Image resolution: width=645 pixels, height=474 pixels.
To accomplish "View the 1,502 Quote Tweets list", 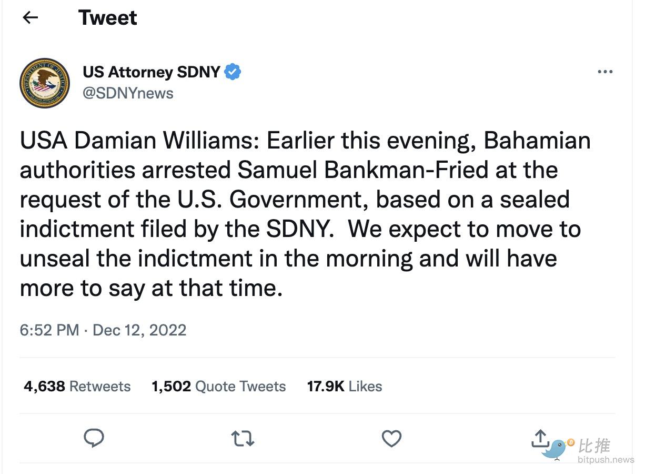I will pyautogui.click(x=219, y=386).
